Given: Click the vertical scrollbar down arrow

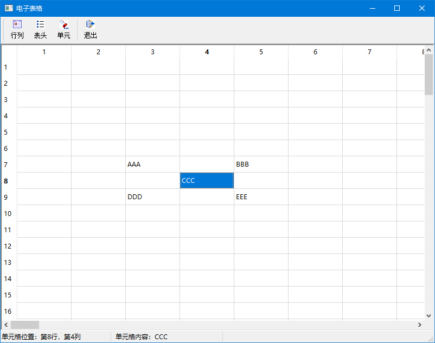Looking at the screenshot, I should [x=428, y=316].
